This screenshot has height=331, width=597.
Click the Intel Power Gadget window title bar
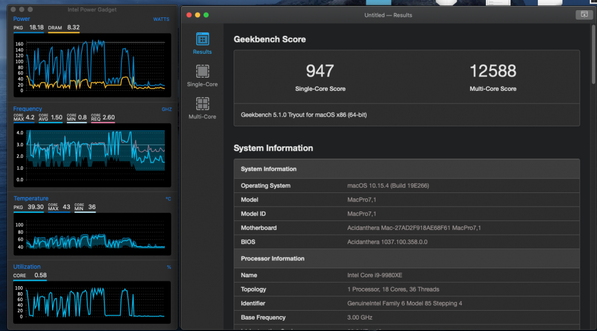pos(92,10)
